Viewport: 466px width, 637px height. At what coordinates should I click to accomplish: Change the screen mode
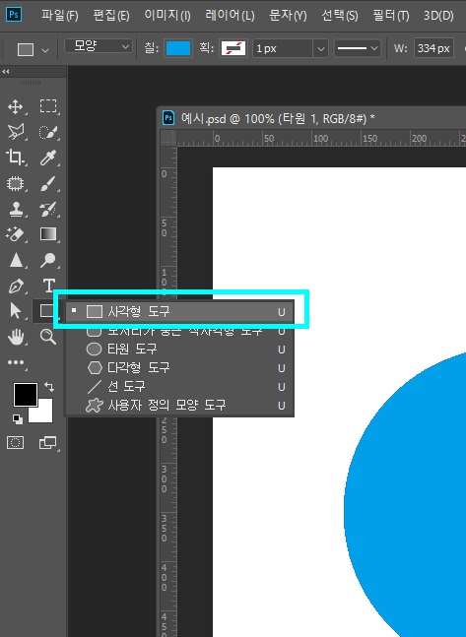48,442
